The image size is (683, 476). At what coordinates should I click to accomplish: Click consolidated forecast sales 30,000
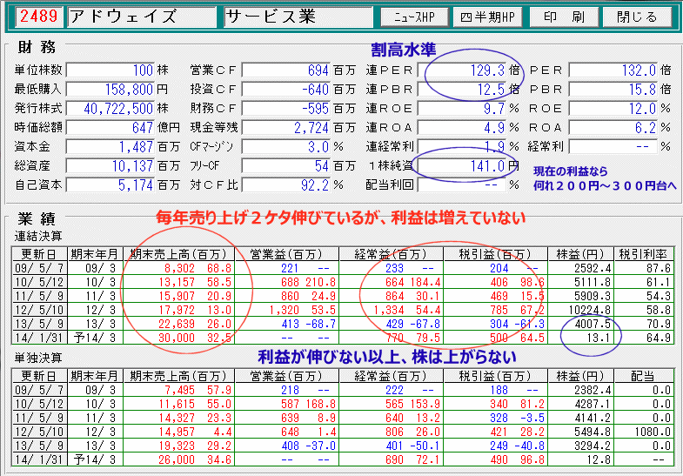click(179, 338)
